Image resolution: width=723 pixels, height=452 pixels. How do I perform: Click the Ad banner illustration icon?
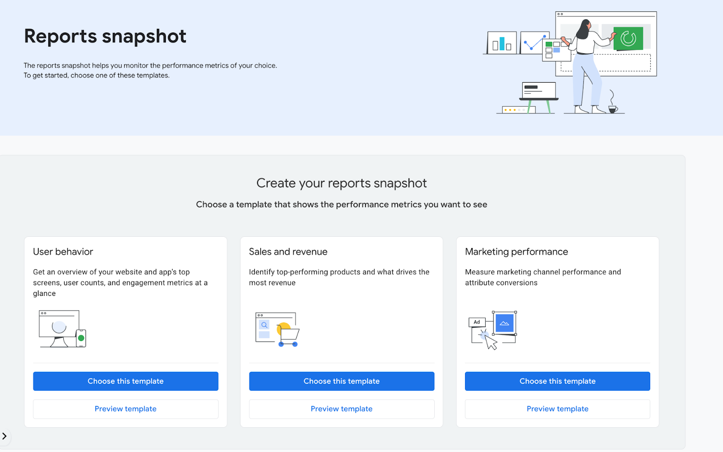(x=477, y=322)
